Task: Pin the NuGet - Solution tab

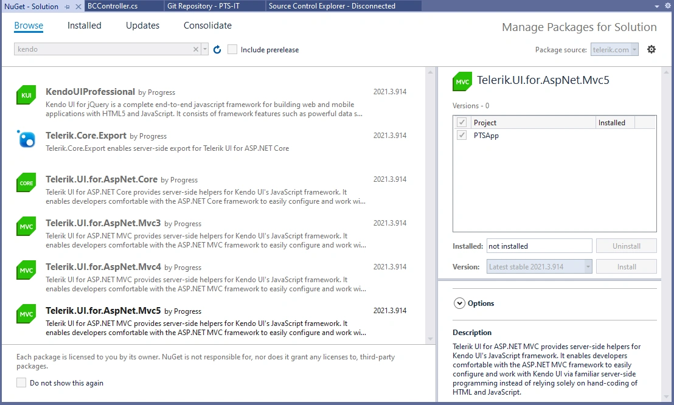Action: click(67, 7)
